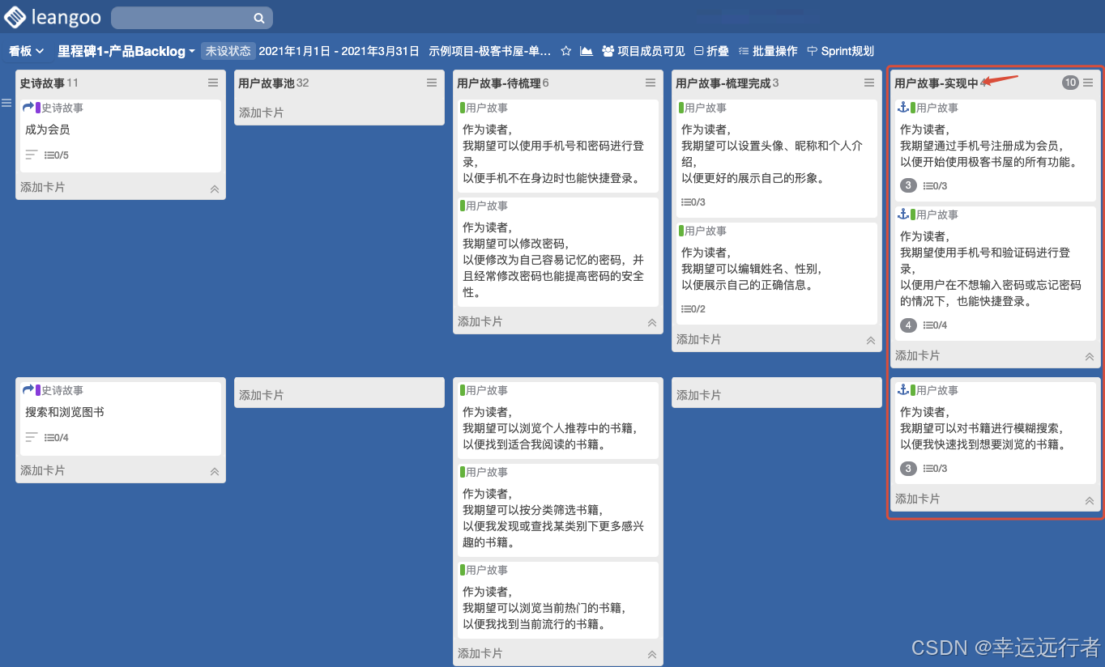Screen dimensions: 1105x667
Task: Open the 用户故事-待梳理 list menu icon
Action: [651, 83]
